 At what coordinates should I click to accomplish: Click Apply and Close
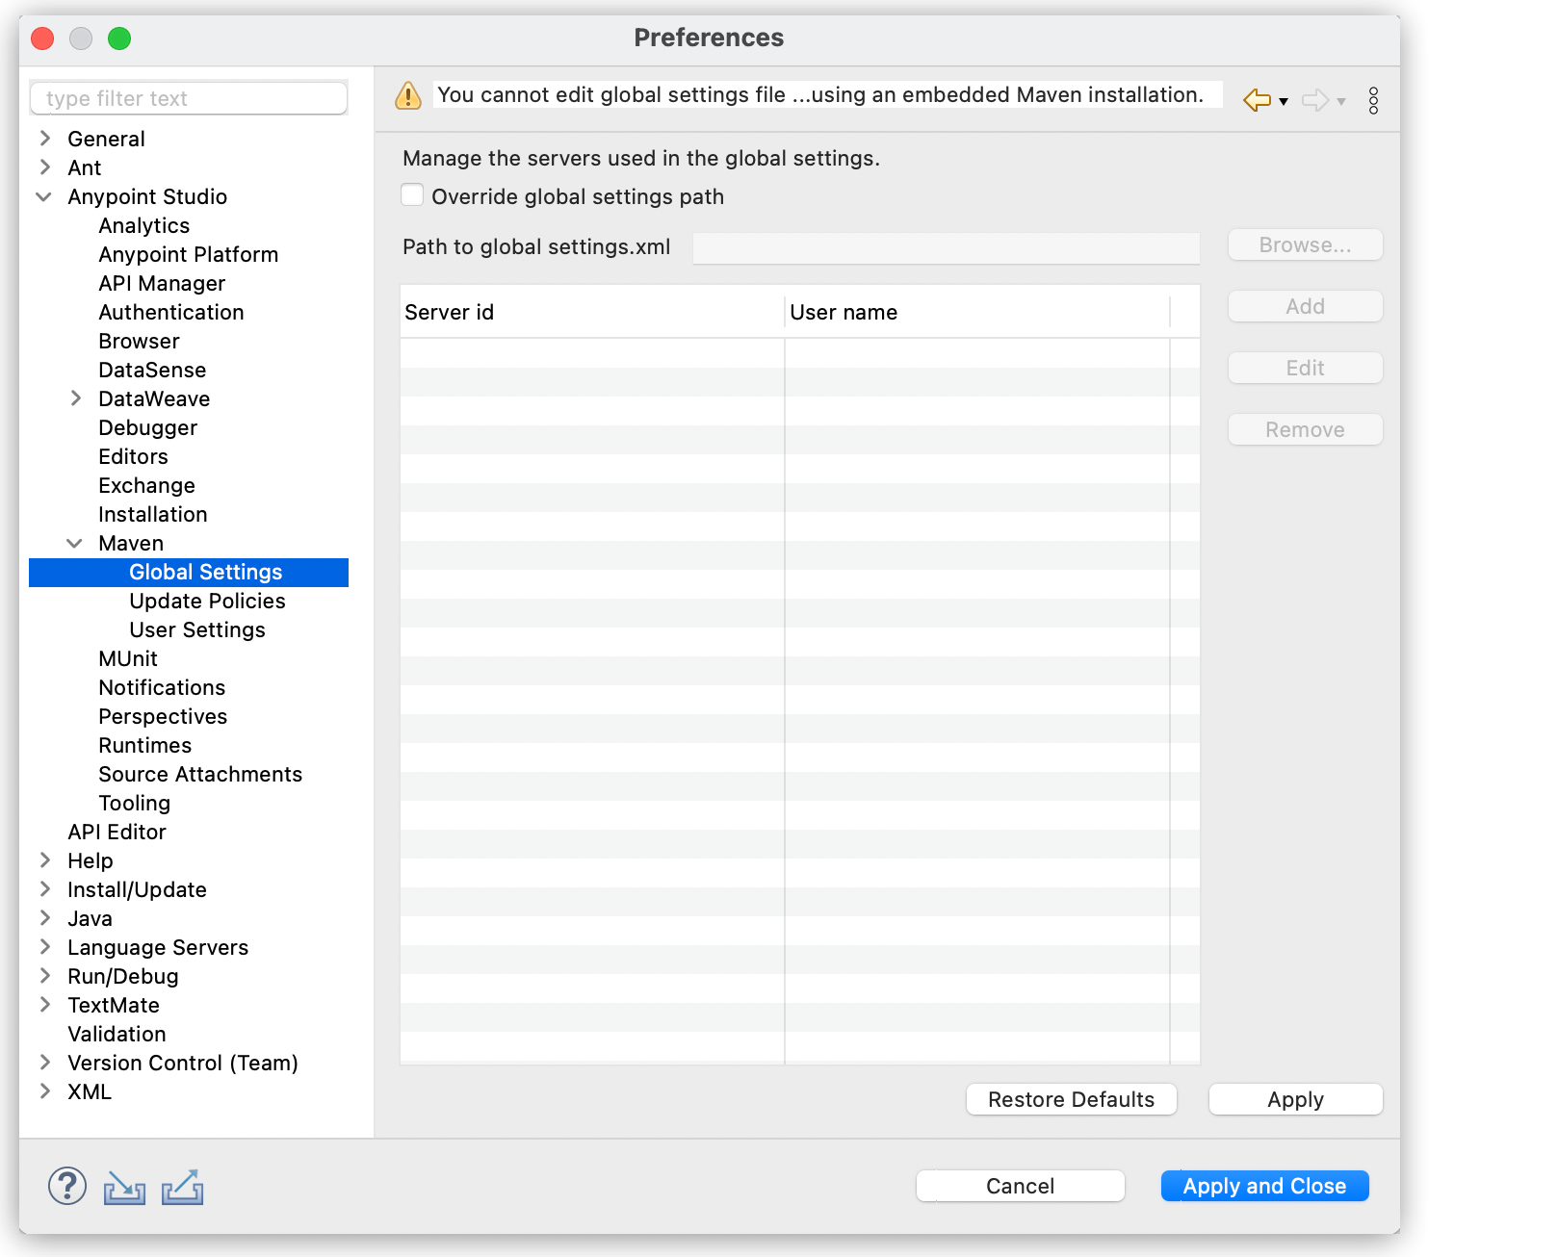(1263, 1186)
